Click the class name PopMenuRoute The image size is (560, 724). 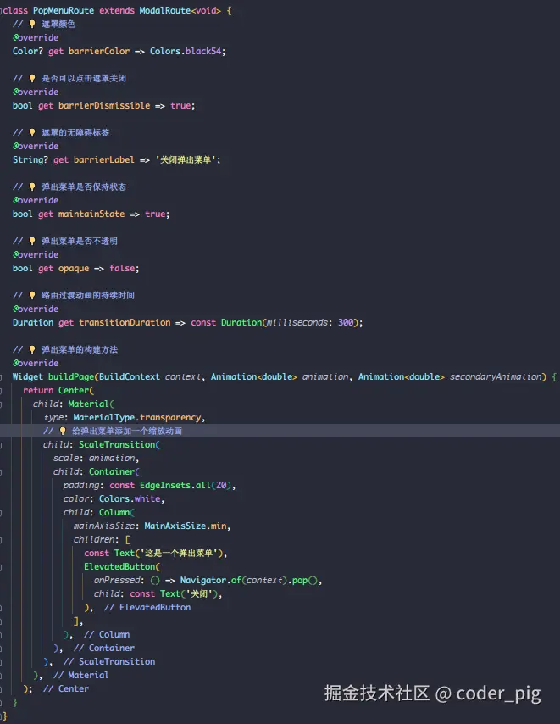coord(64,10)
